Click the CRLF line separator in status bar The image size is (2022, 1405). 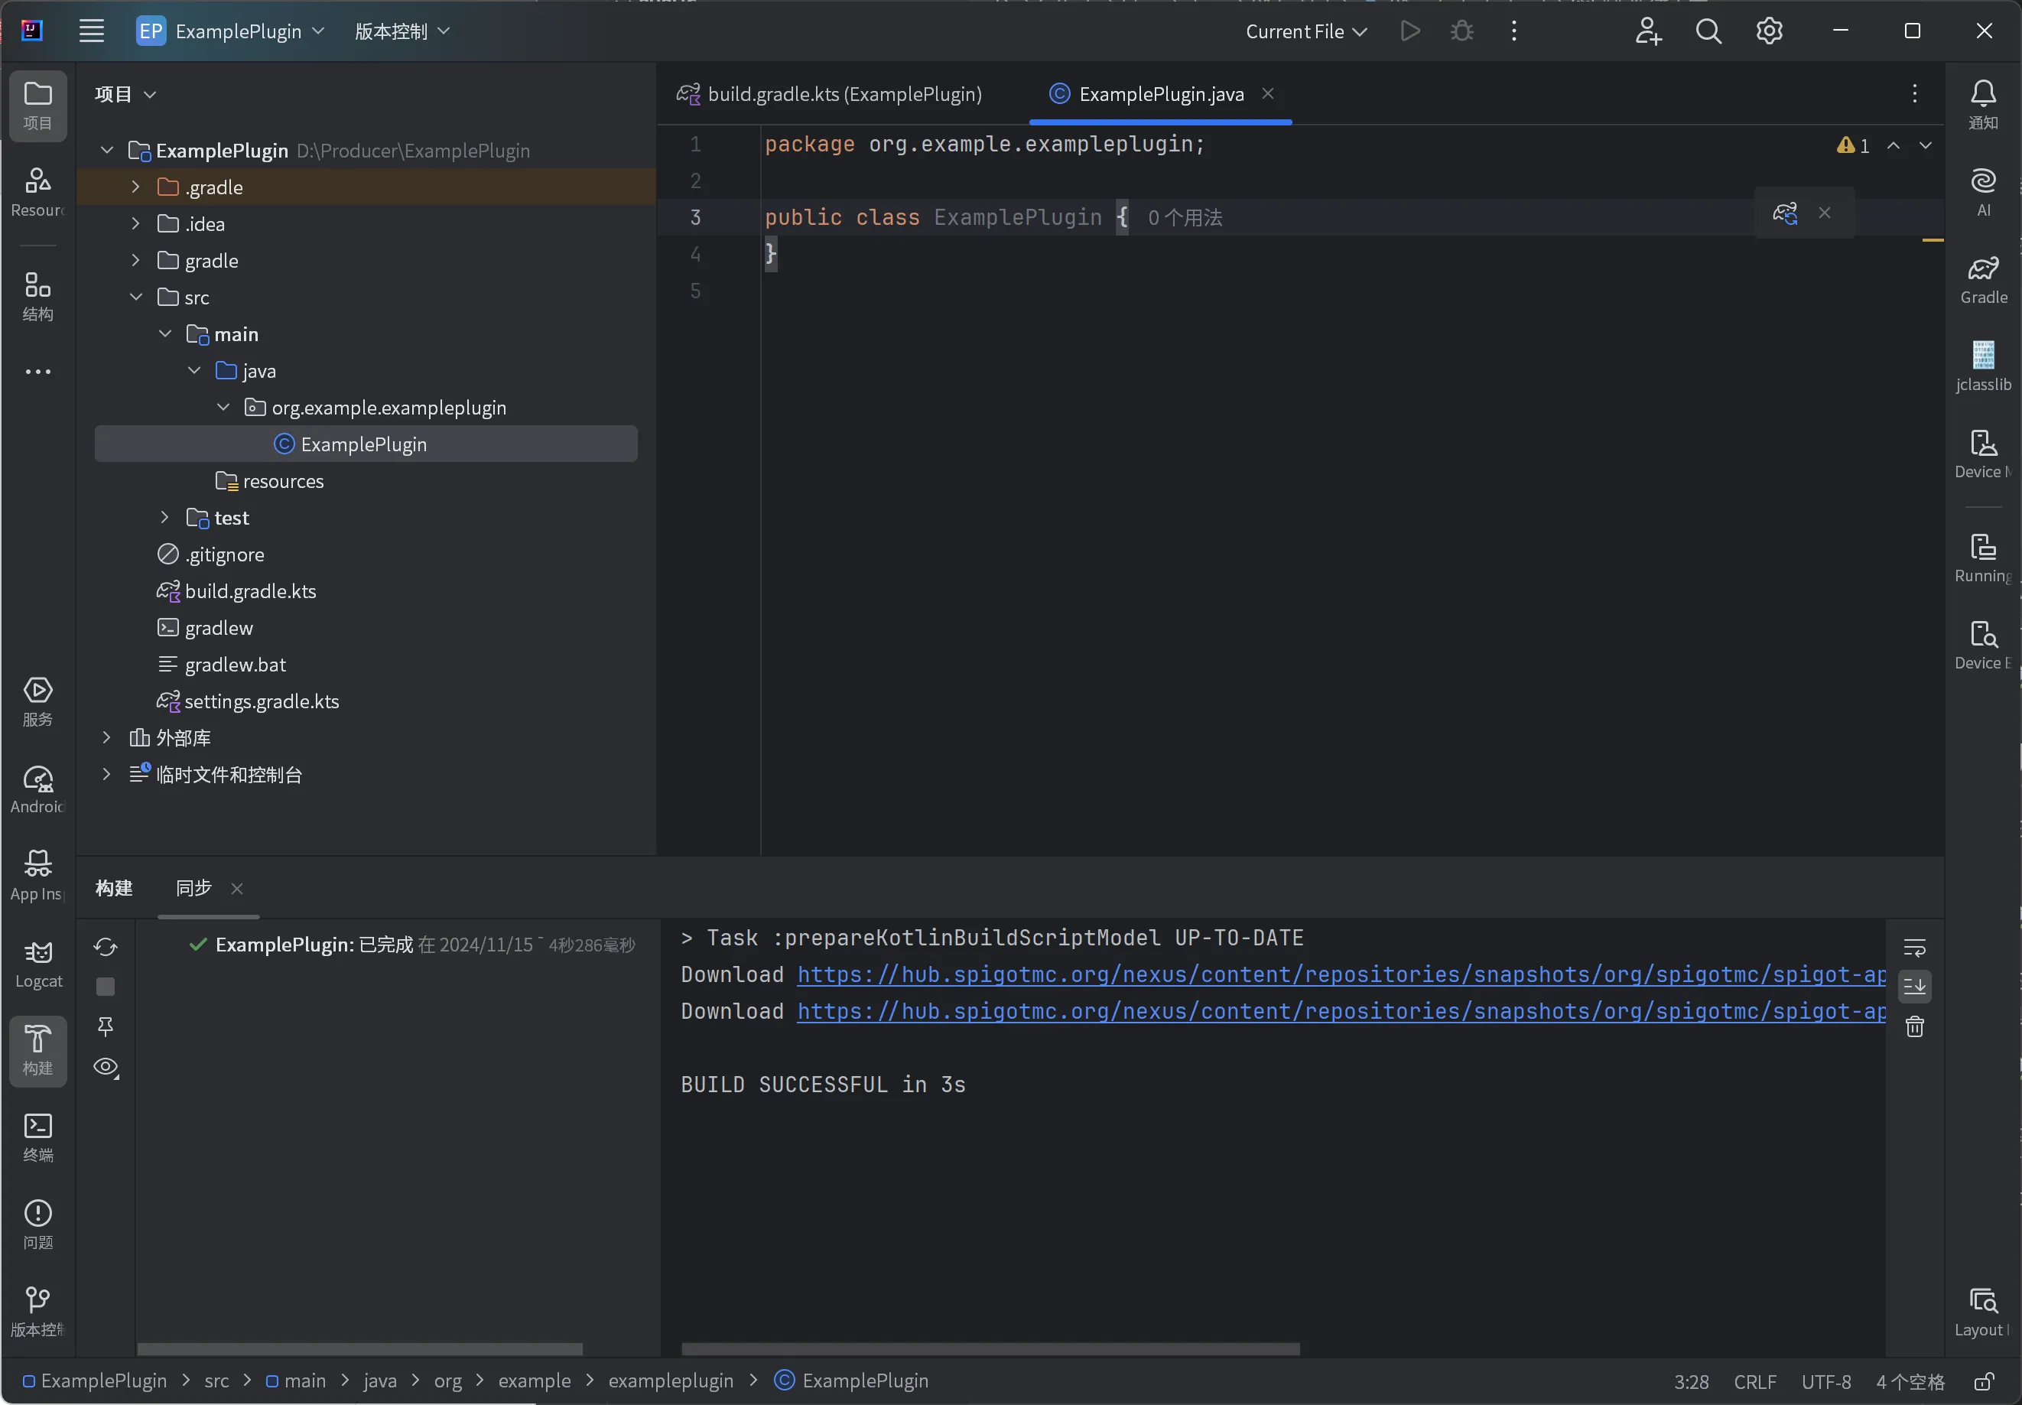[x=1754, y=1382]
